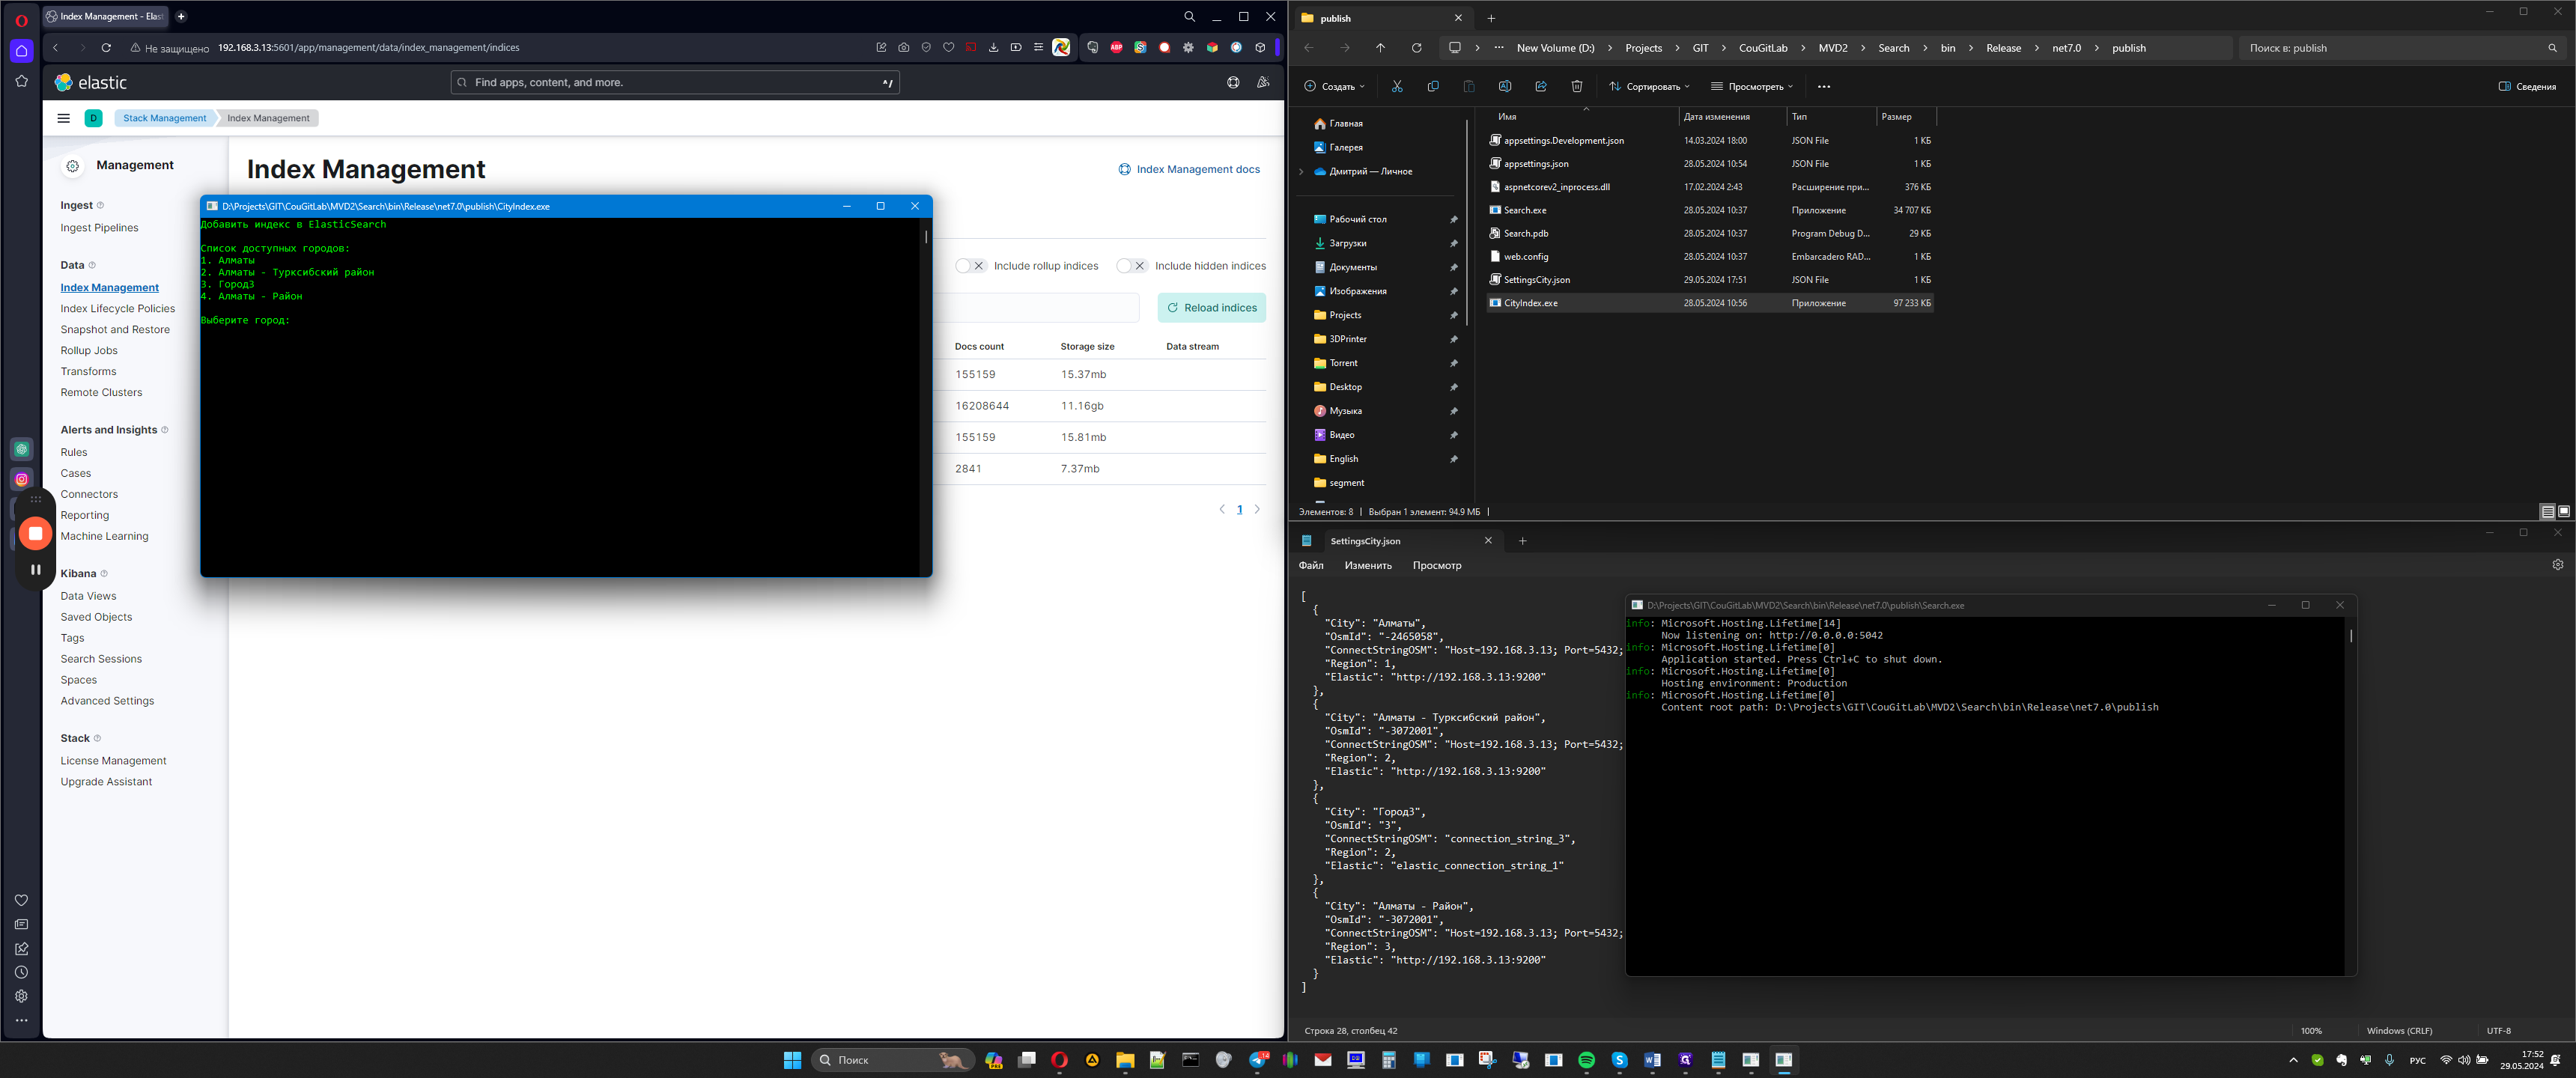
Task: Sort by Дата изменения column header
Action: 1716,117
